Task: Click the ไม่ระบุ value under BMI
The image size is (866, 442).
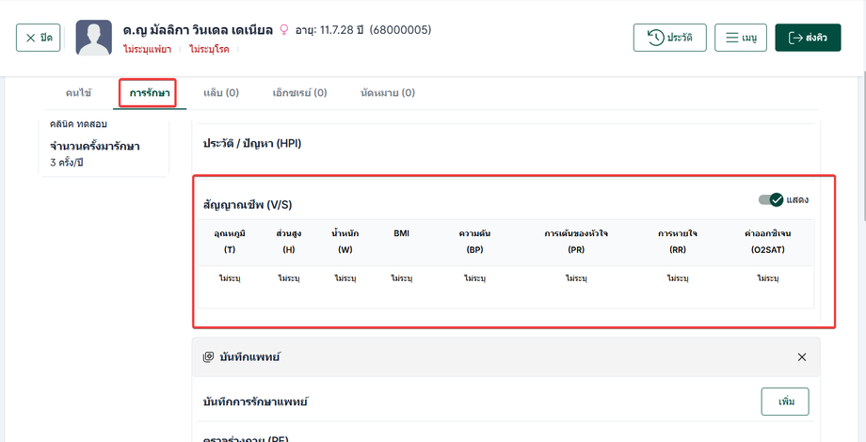Action: 402,278
